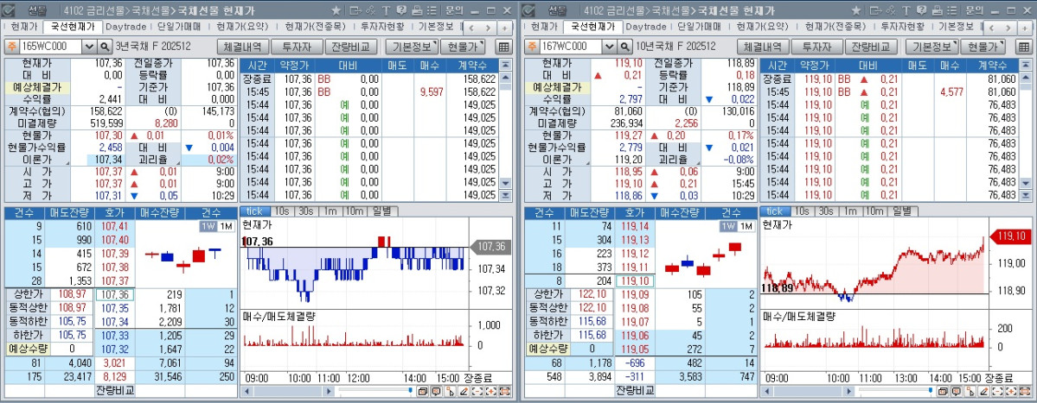Screen dimensions: 1037x403
Task: Open symbol dropdown for 167WC000
Action: click(x=610, y=47)
